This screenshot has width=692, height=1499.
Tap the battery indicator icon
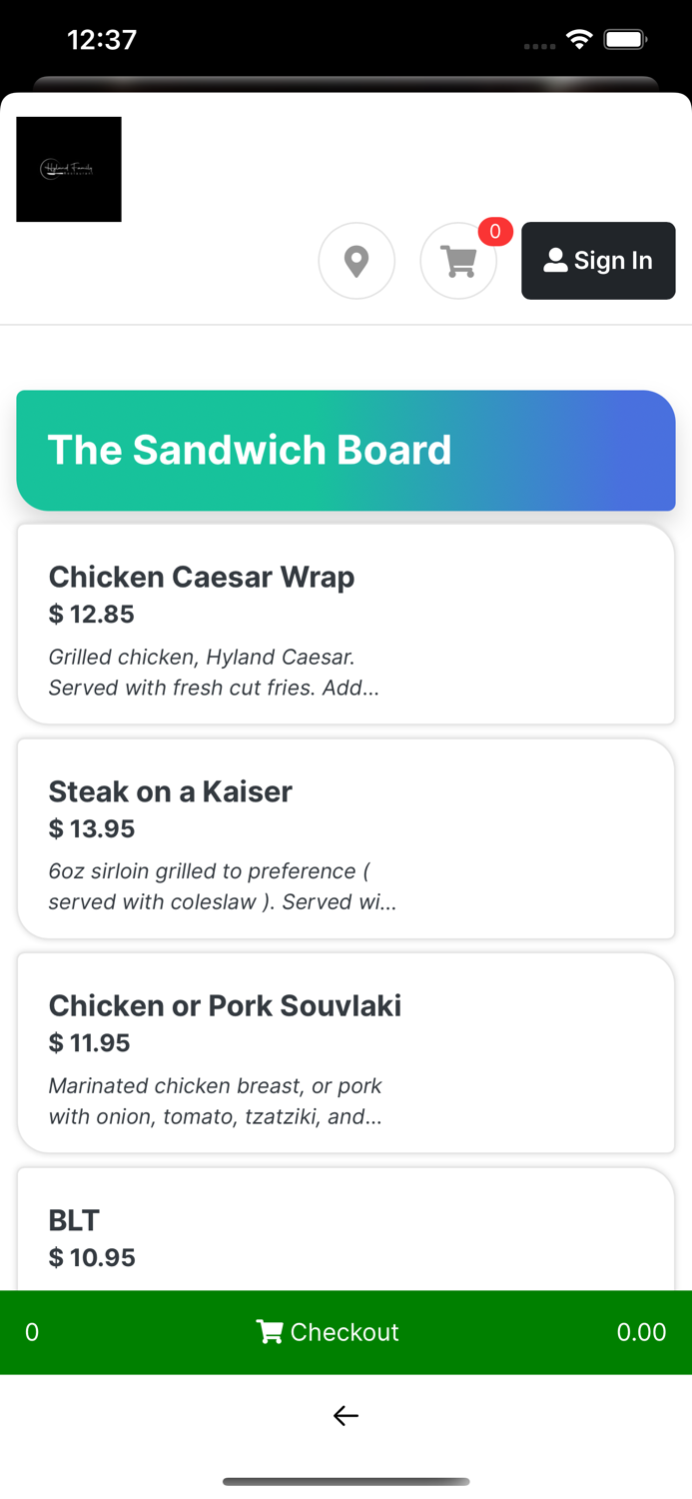click(x=626, y=40)
